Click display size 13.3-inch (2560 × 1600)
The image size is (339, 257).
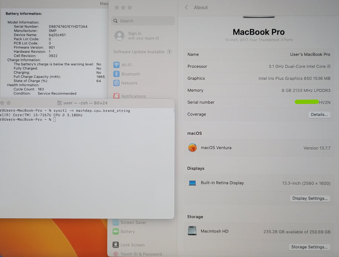[x=306, y=183]
